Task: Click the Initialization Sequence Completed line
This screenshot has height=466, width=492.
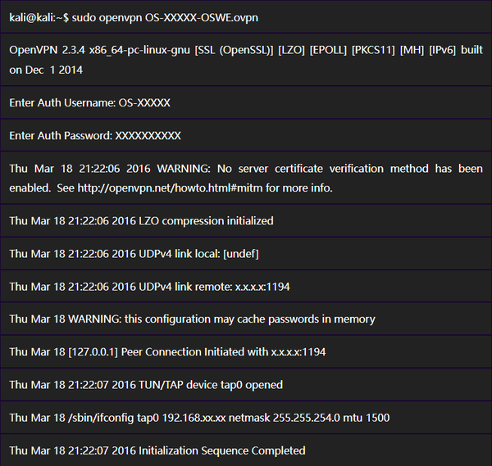Action: click(157, 450)
